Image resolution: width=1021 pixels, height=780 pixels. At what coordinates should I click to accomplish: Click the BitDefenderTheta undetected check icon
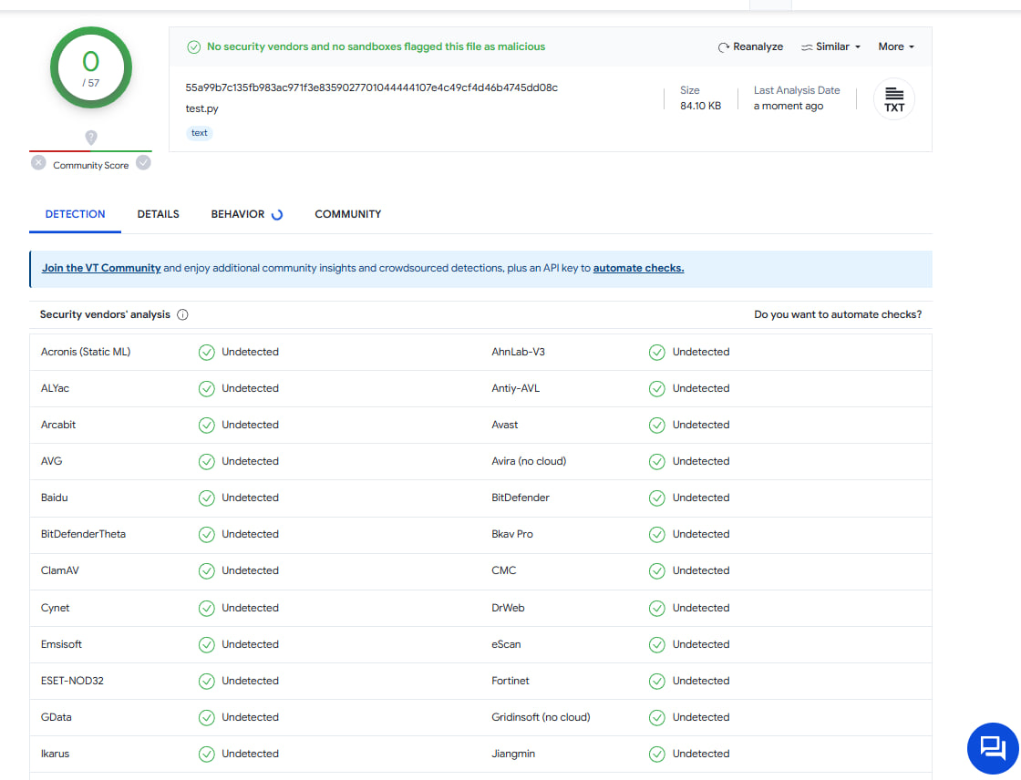[x=206, y=535]
